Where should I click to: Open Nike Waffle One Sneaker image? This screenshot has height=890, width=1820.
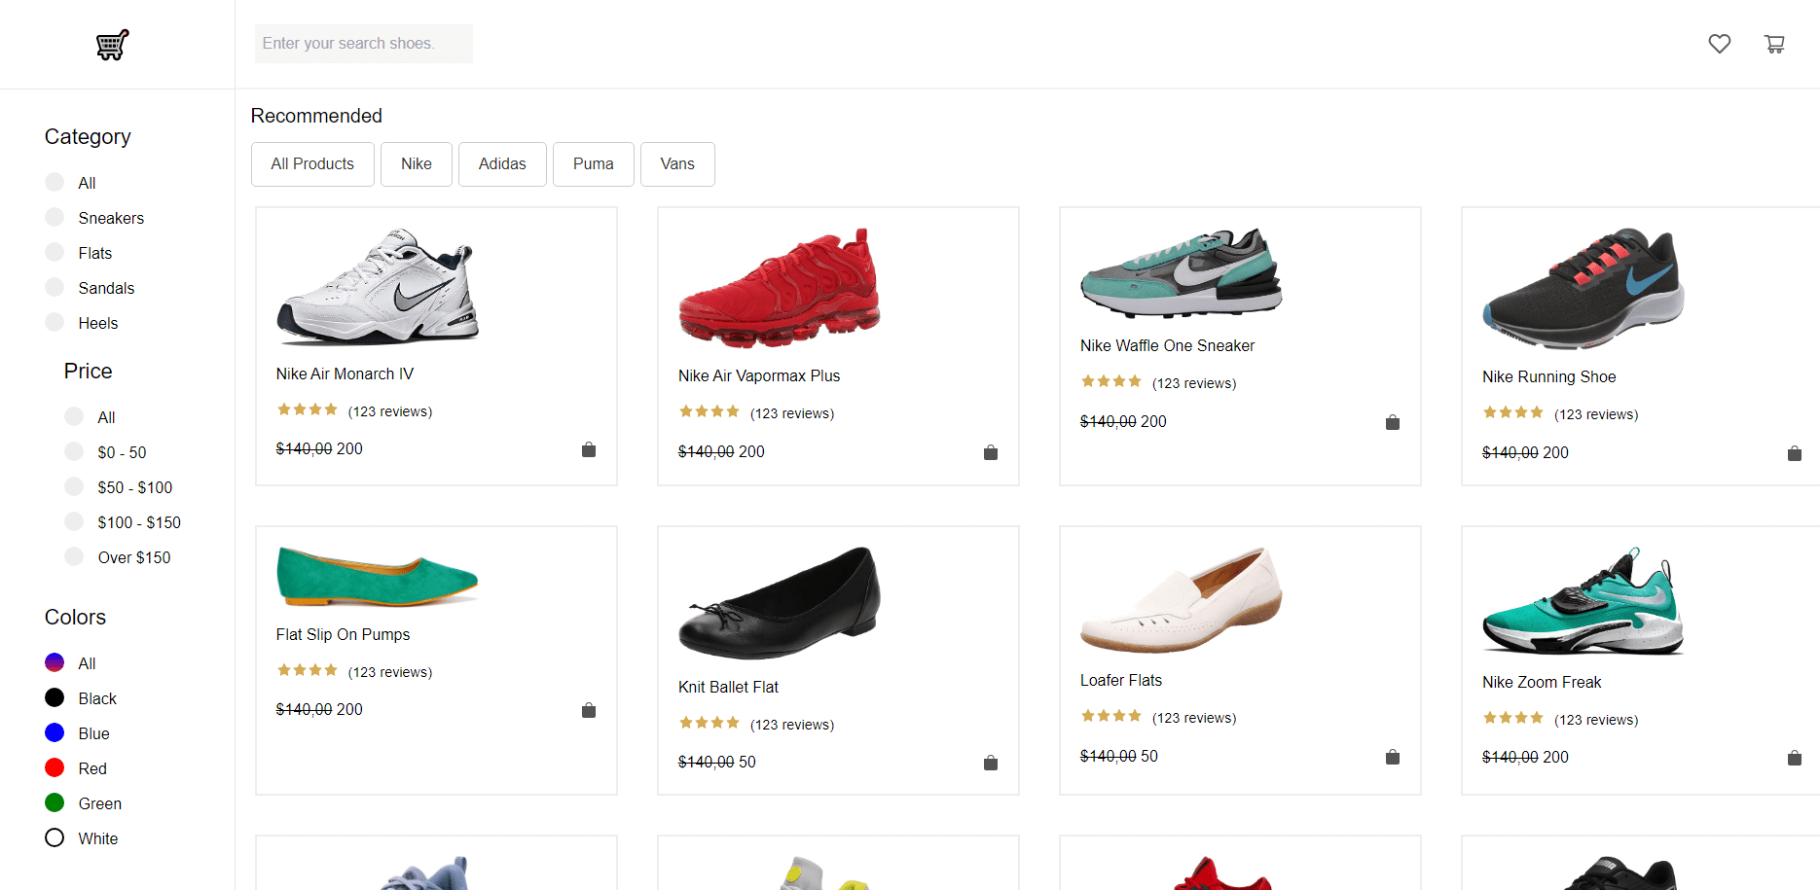coord(1182,272)
